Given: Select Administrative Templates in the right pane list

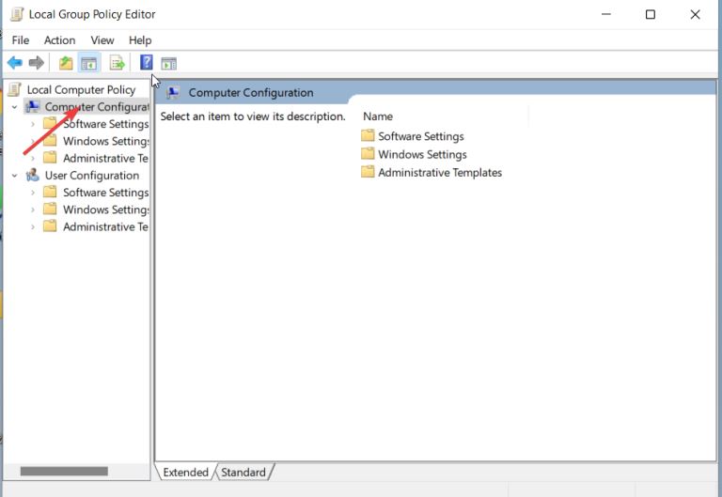Looking at the screenshot, I should click(440, 173).
